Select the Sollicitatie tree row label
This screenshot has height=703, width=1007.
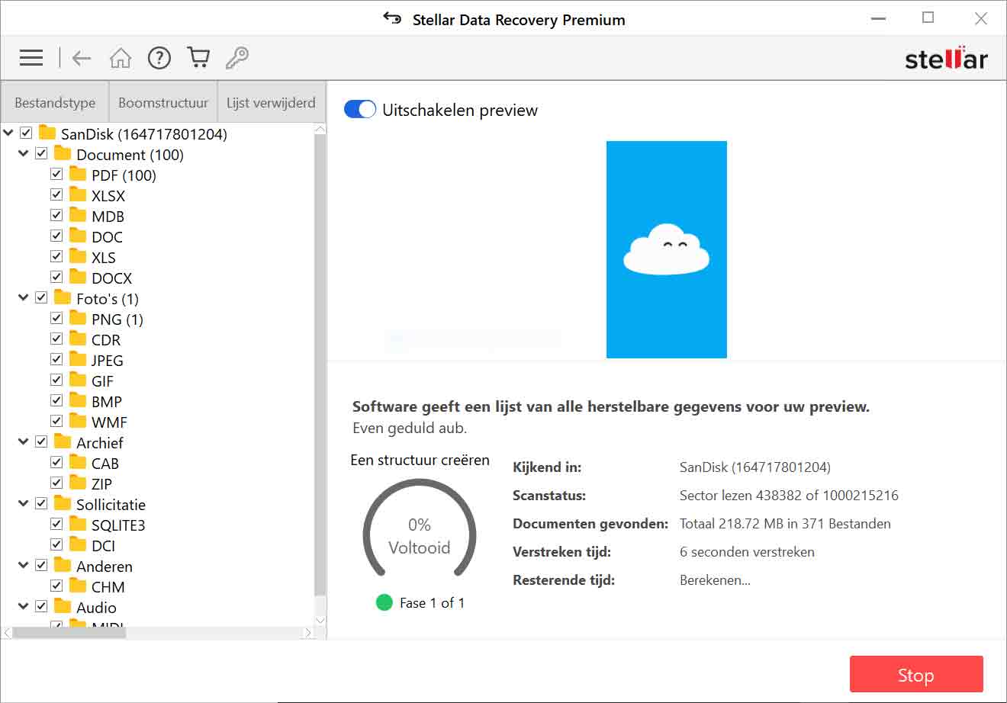(x=111, y=505)
